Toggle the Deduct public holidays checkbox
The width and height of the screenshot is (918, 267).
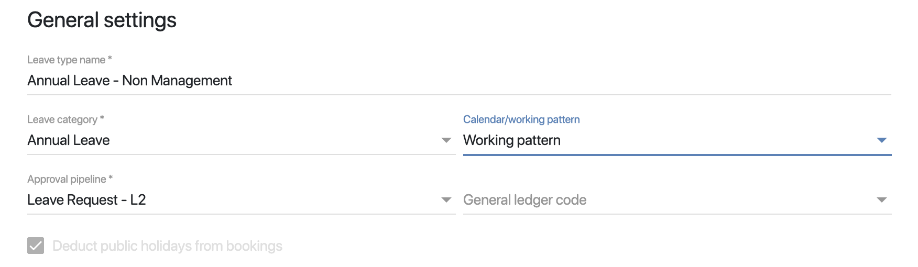(36, 246)
